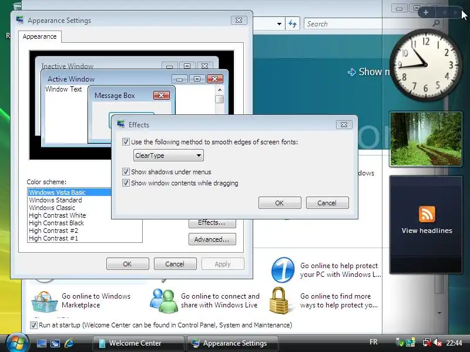
Task: Click Go online to Windows Marketplace link
Action: click(96, 300)
